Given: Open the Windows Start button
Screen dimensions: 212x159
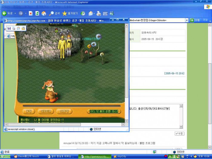Looking at the screenshot, I should click(x=5, y=157).
